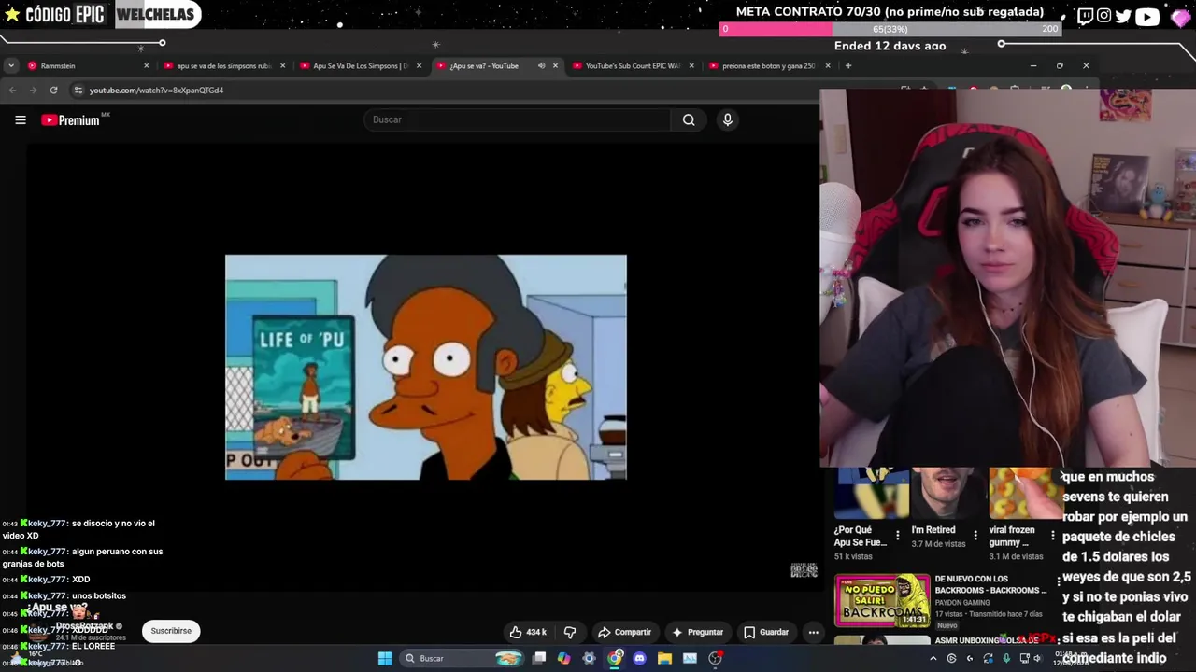The height and width of the screenshot is (672, 1196).
Task: Click the YouTube search magnifier button
Action: 689,119
